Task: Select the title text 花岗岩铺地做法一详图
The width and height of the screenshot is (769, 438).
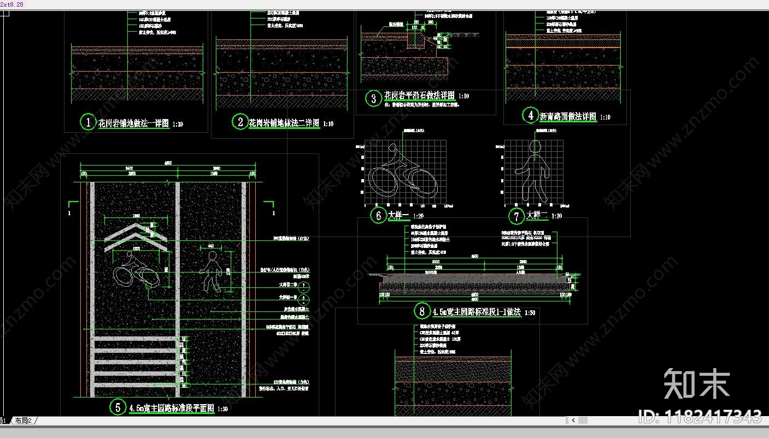Action: pos(133,123)
